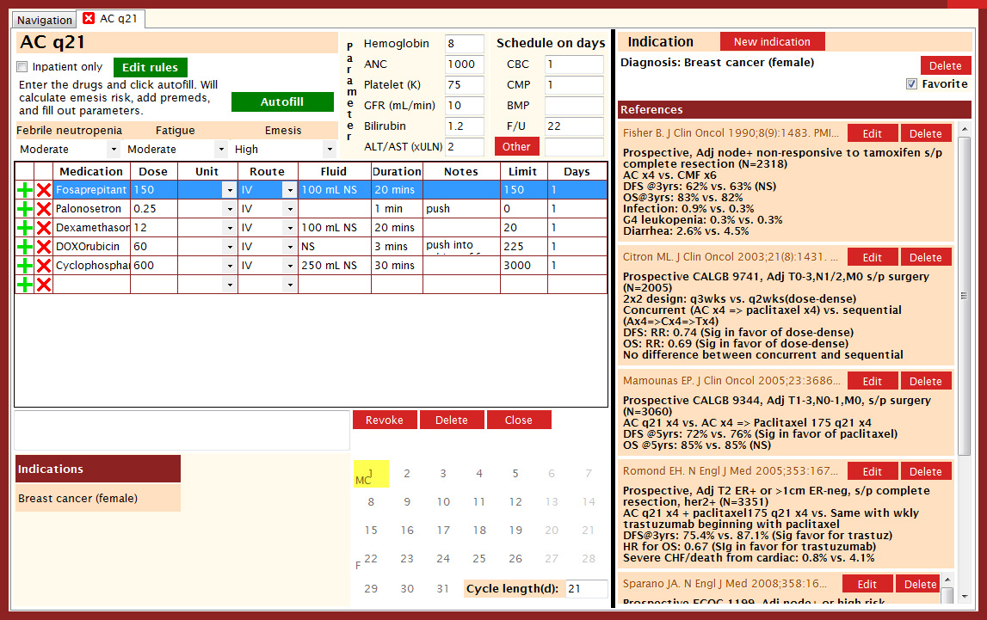Click the empty BMP schedule field
The width and height of the screenshot is (987, 620).
pyautogui.click(x=574, y=106)
